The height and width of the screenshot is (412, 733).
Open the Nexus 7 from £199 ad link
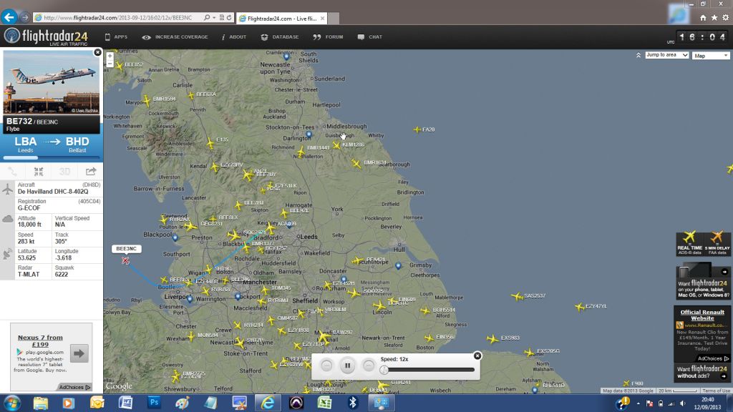pyautogui.click(x=40, y=340)
